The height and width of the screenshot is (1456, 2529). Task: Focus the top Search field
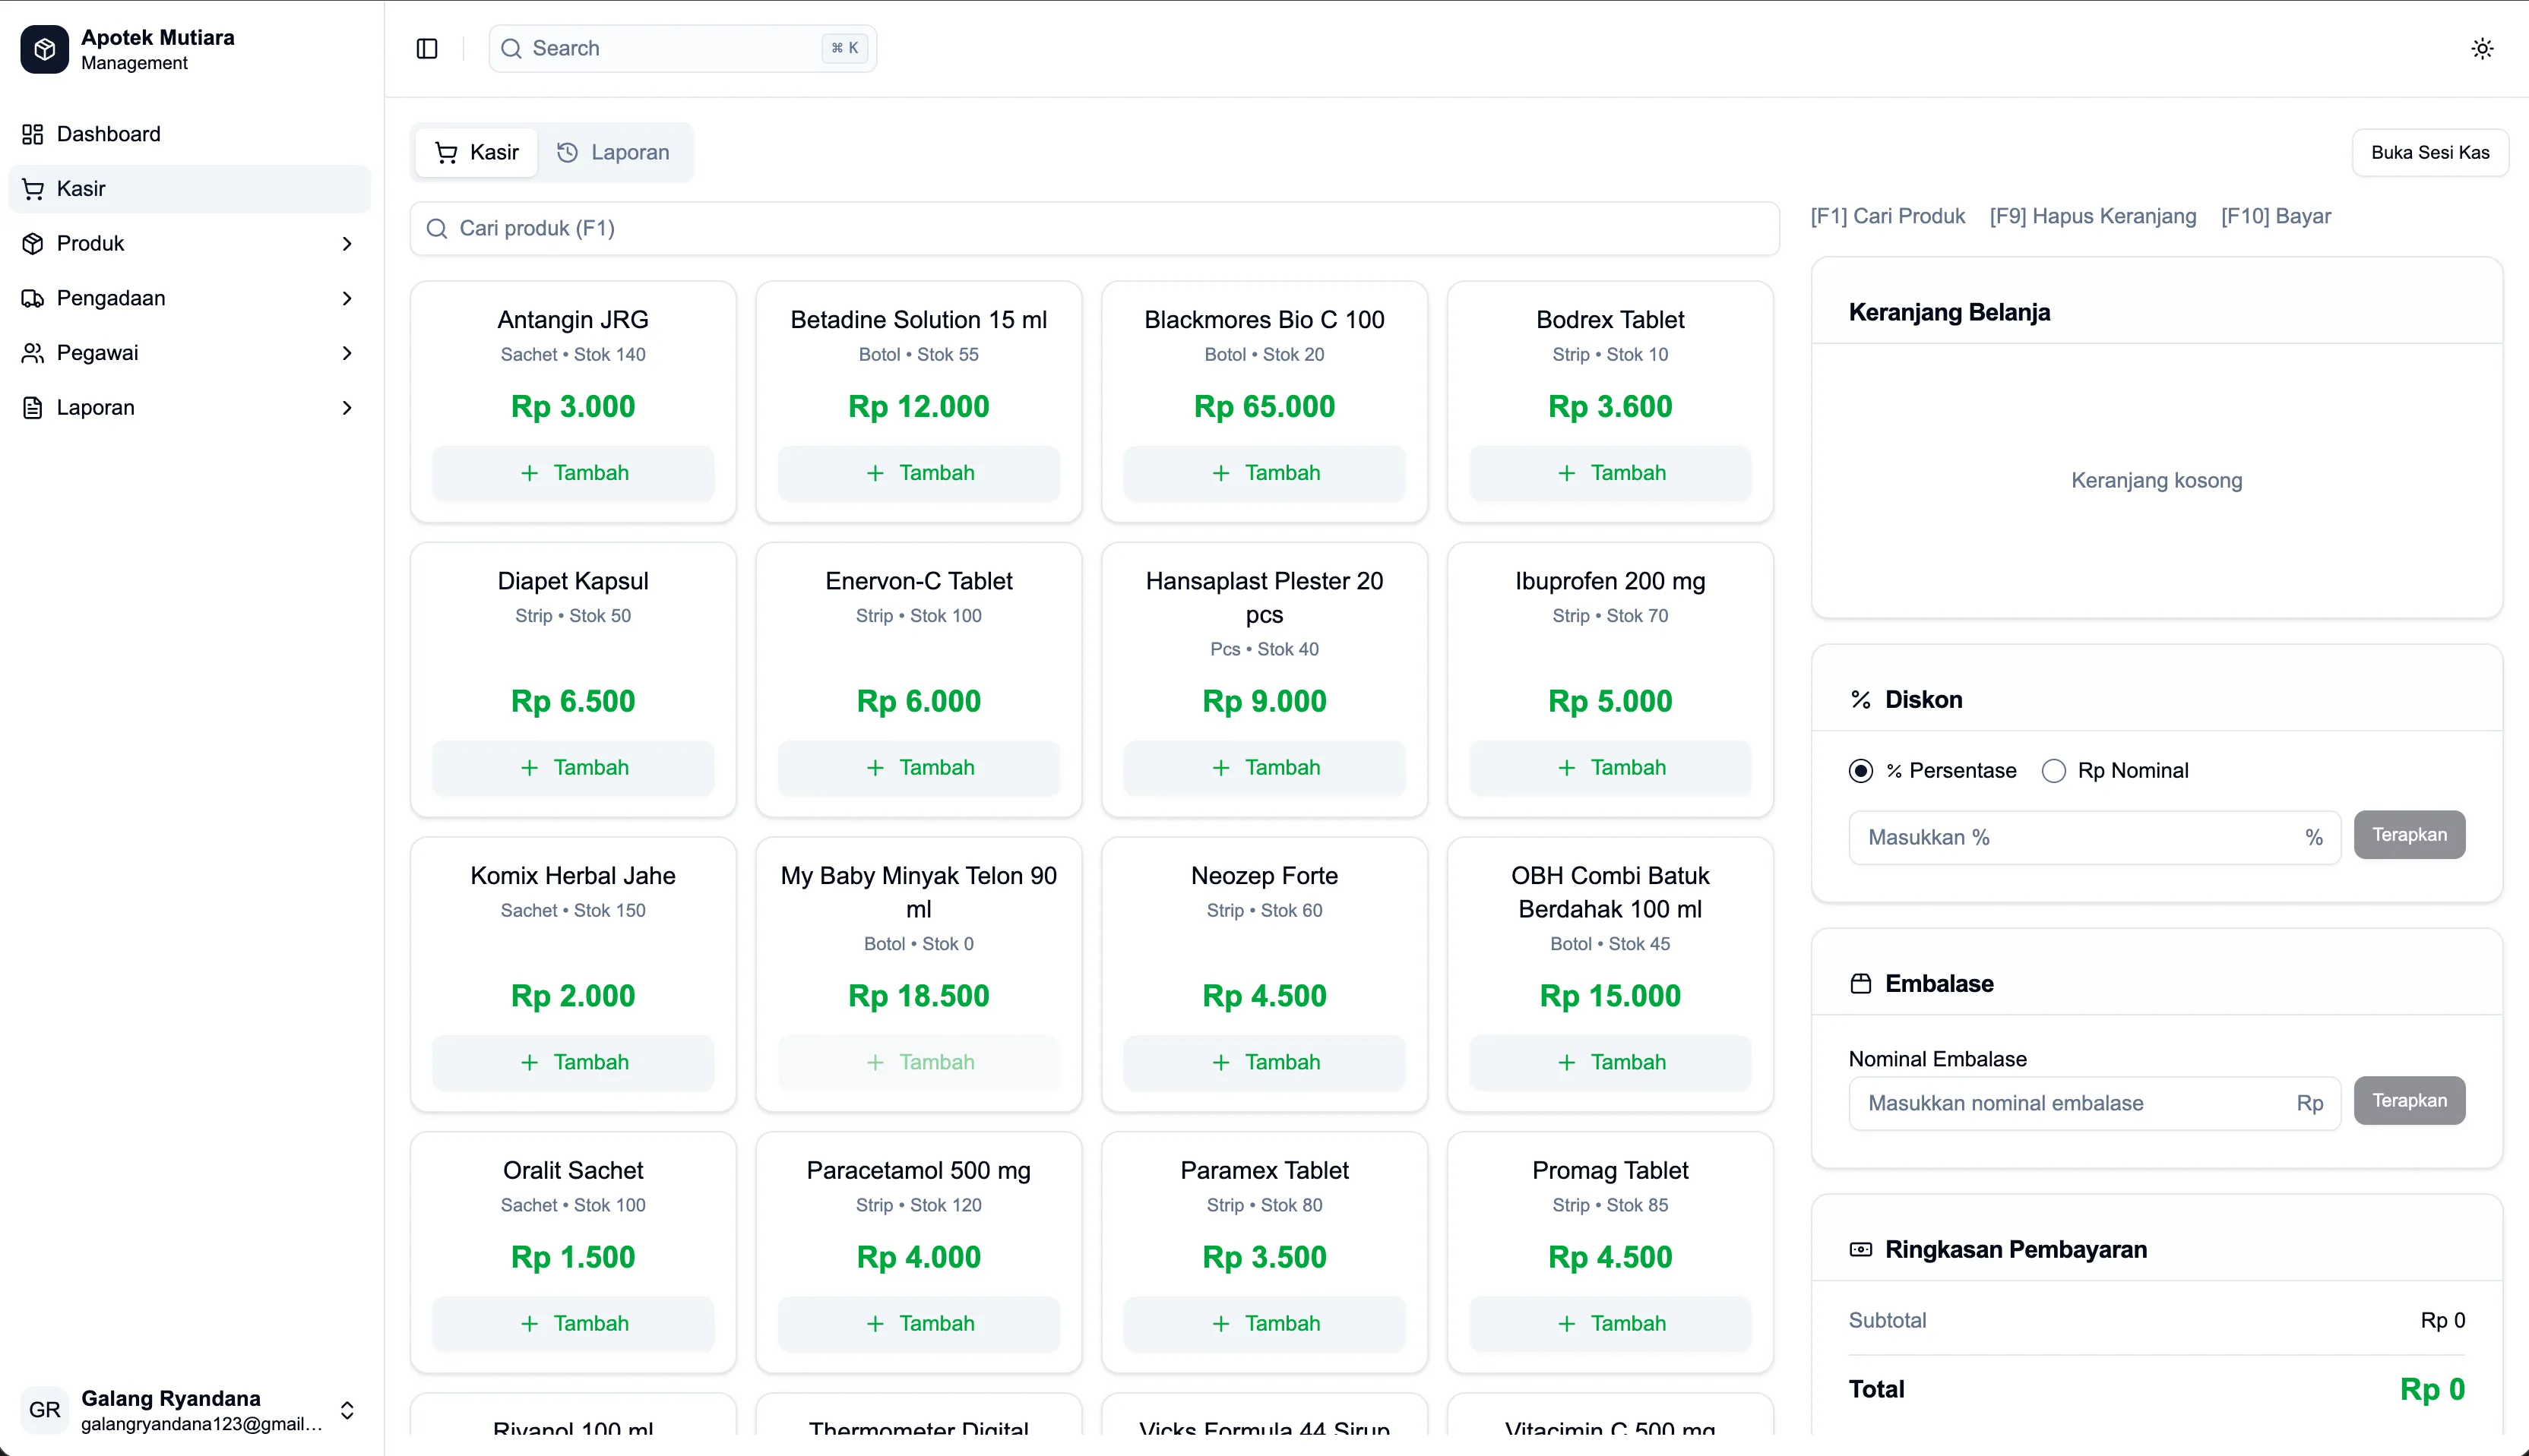(682, 49)
